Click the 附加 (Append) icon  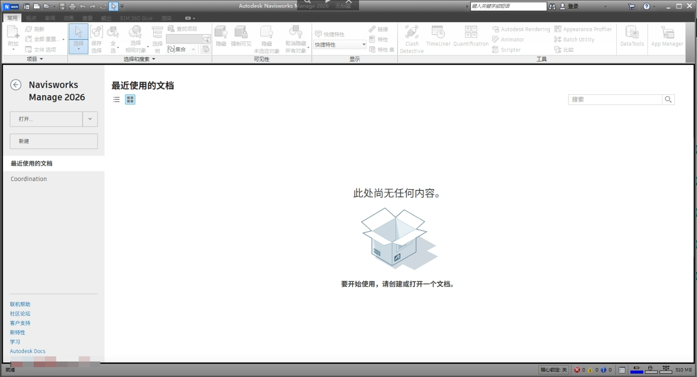click(x=13, y=32)
